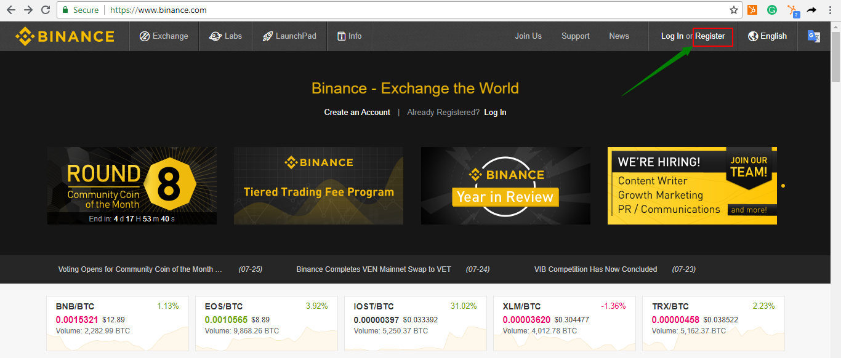Click the Info icon in the navigation bar
Viewport: 841px width, 358px height.
tap(341, 36)
